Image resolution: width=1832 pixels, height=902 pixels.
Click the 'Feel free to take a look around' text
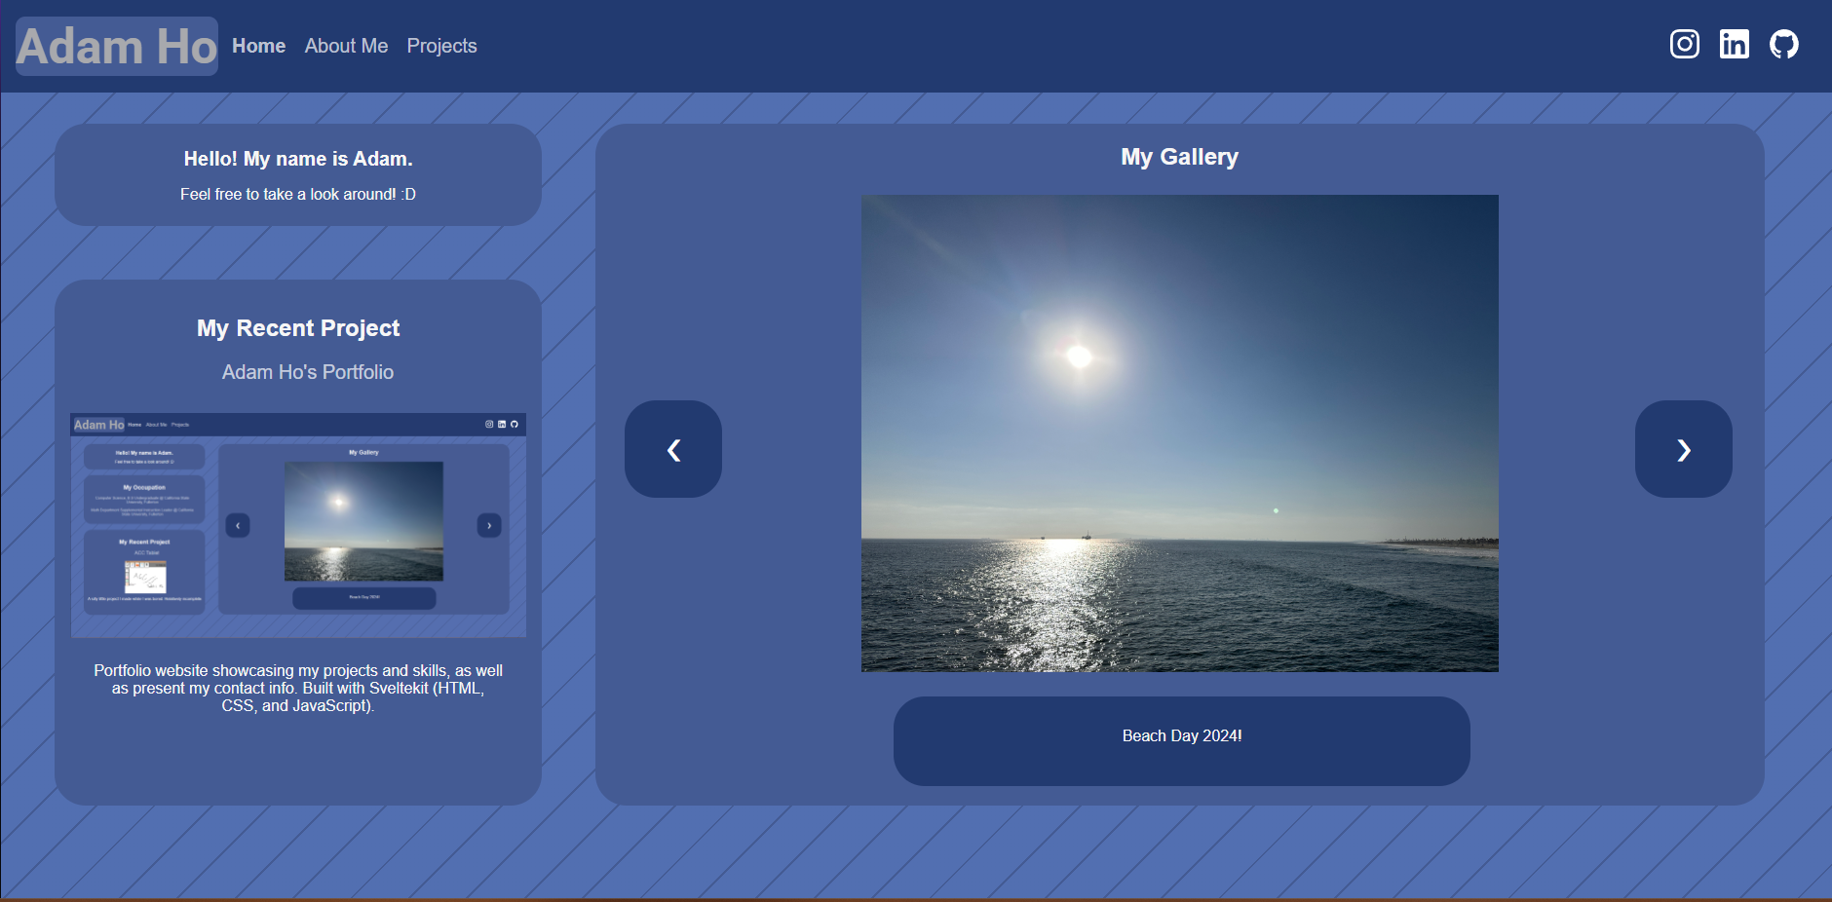click(x=298, y=194)
